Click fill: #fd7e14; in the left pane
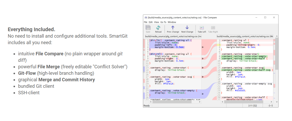 coord(164,84)
